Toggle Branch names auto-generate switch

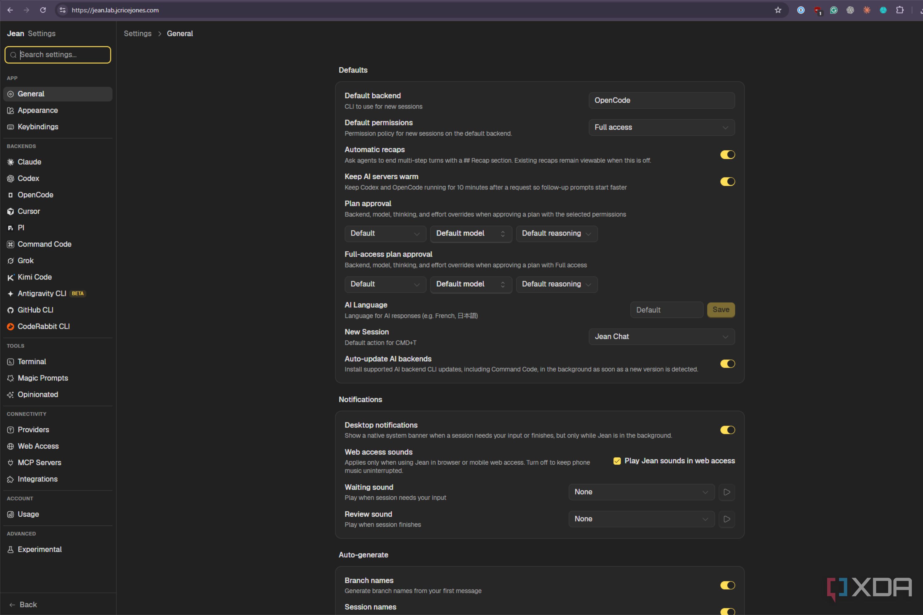coord(727,585)
